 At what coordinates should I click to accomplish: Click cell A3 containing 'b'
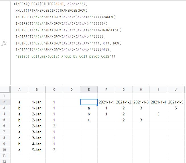pos(19,108)
